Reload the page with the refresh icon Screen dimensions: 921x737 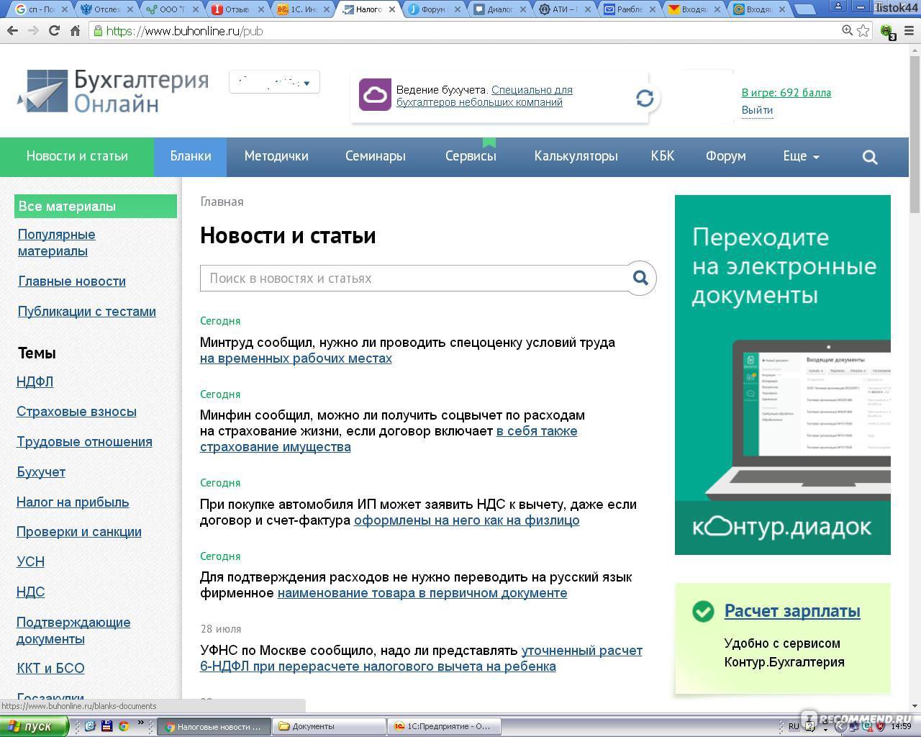point(54,31)
